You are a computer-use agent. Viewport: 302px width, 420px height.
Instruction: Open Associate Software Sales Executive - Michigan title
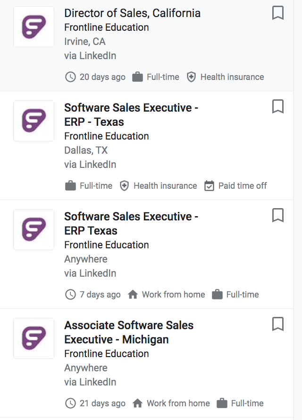(x=129, y=332)
